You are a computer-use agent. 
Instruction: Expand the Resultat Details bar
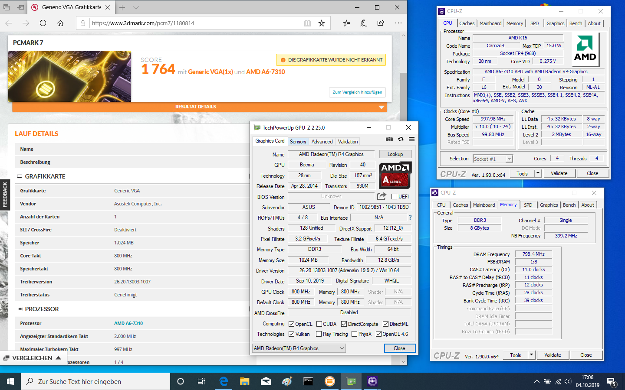pos(200,107)
